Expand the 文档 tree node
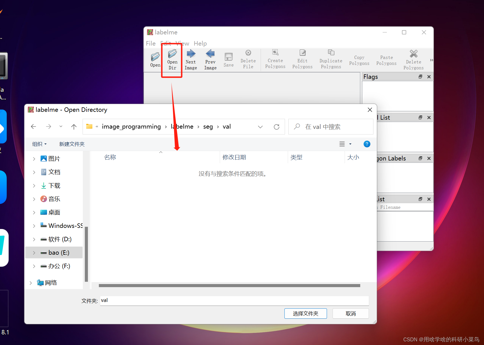The width and height of the screenshot is (484, 345). (34, 172)
